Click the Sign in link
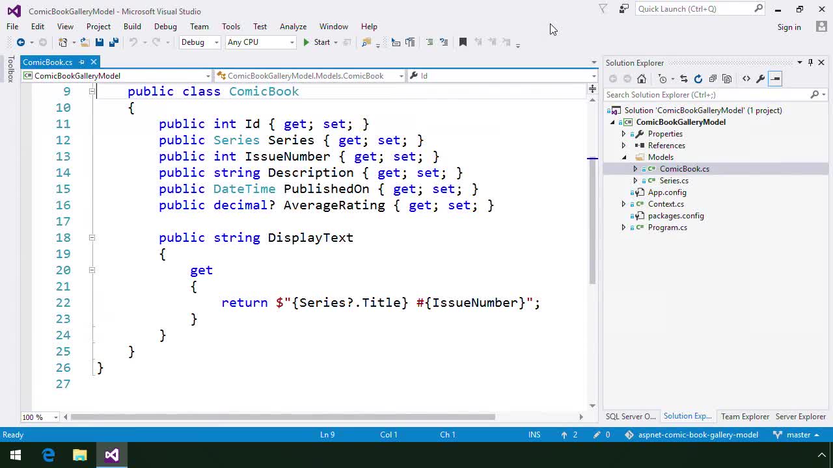This screenshot has height=468, width=833. point(789,27)
